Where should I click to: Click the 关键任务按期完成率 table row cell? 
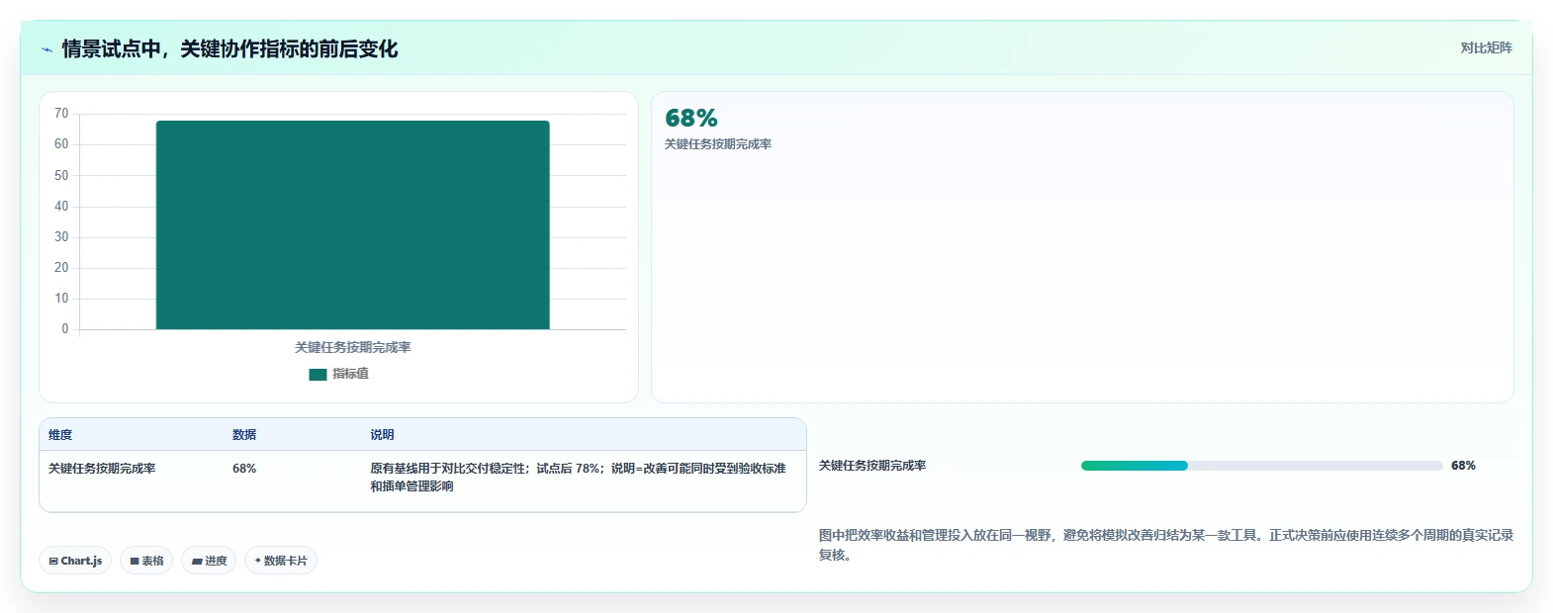point(102,469)
